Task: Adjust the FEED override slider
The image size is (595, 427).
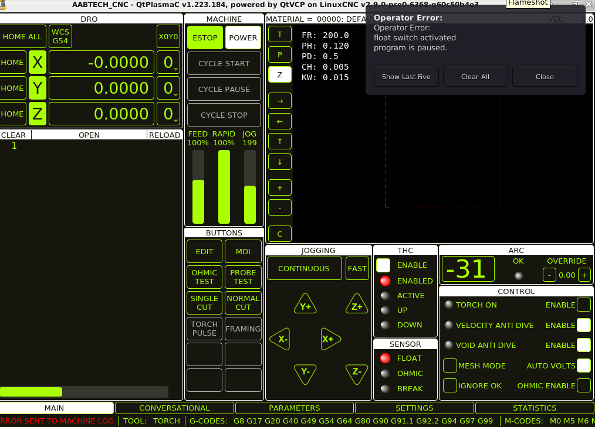Action: (198, 187)
